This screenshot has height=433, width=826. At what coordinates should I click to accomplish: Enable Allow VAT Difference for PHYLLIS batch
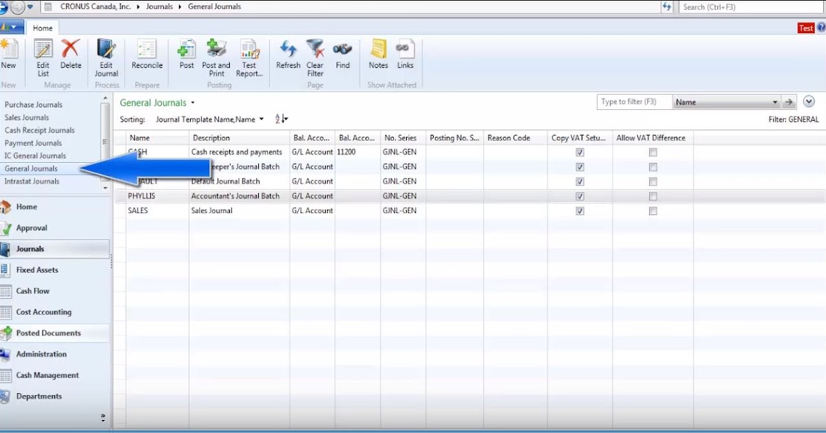point(653,196)
